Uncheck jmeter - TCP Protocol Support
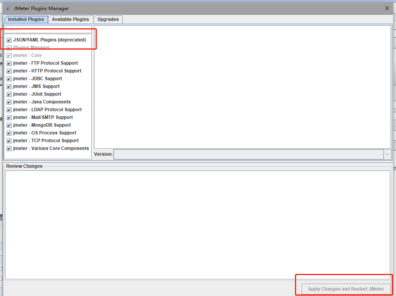The width and height of the screenshot is (396, 296). (x=9, y=141)
